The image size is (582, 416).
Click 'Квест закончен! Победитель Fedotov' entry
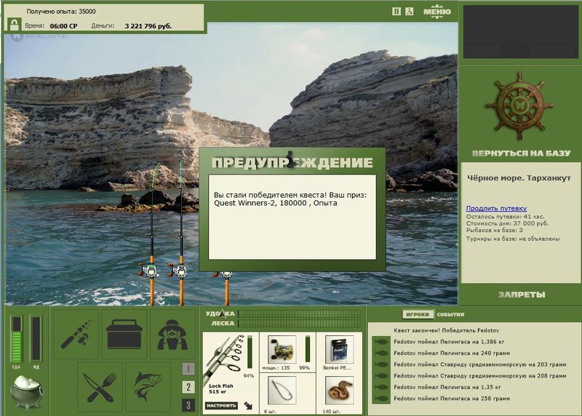[x=447, y=330]
